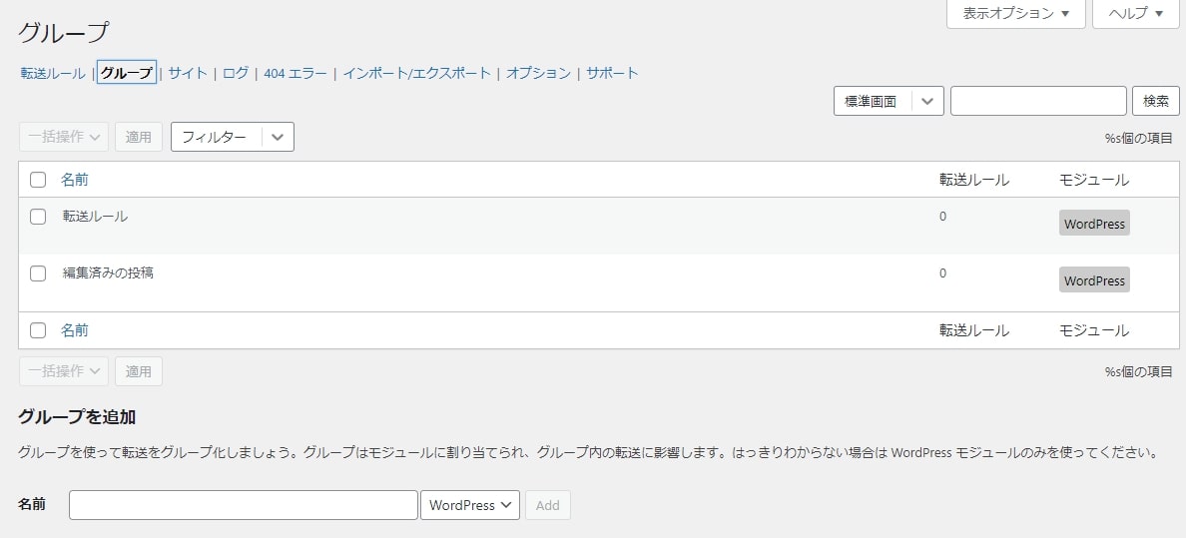Open the WordPress module select for new group
The image size is (1186, 538).
point(470,505)
